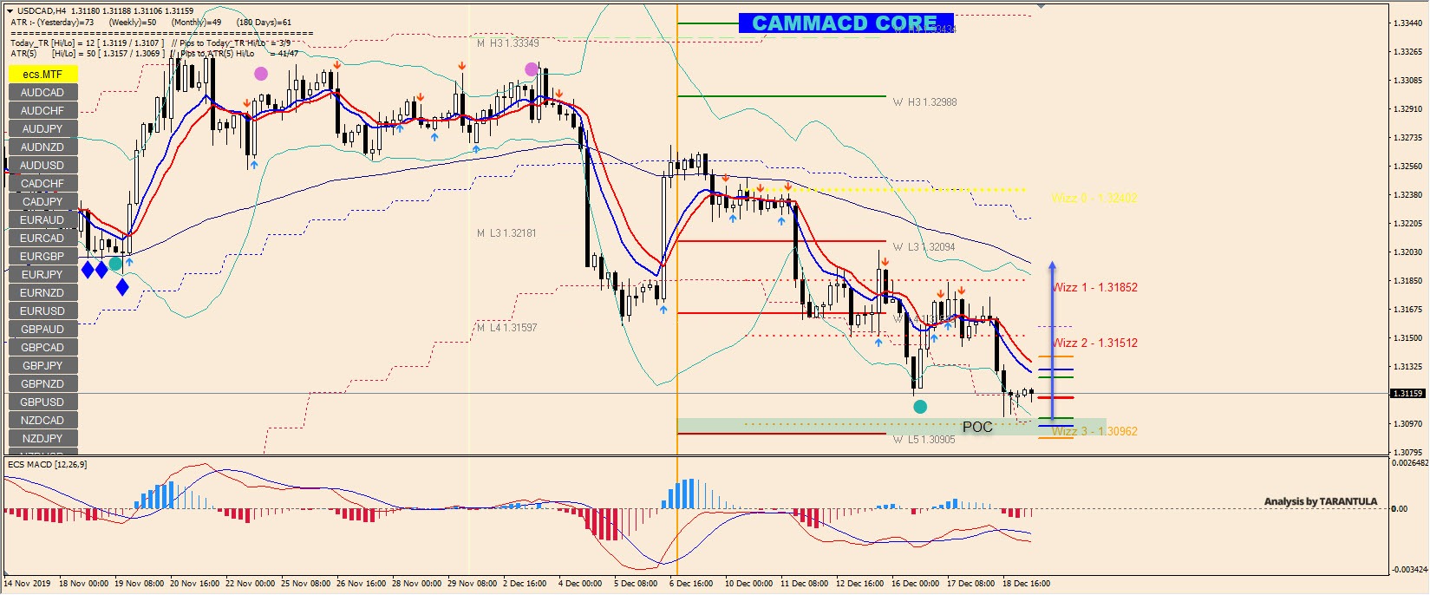Click the POC label in green zone
The width and height of the screenshot is (1430, 595).
pos(977,427)
